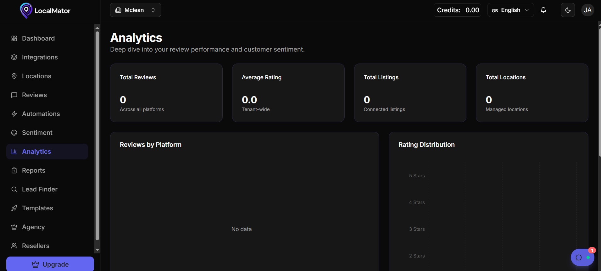The image size is (601, 271).
Task: Click the LocalMator logo pin icon
Action: pos(26,11)
